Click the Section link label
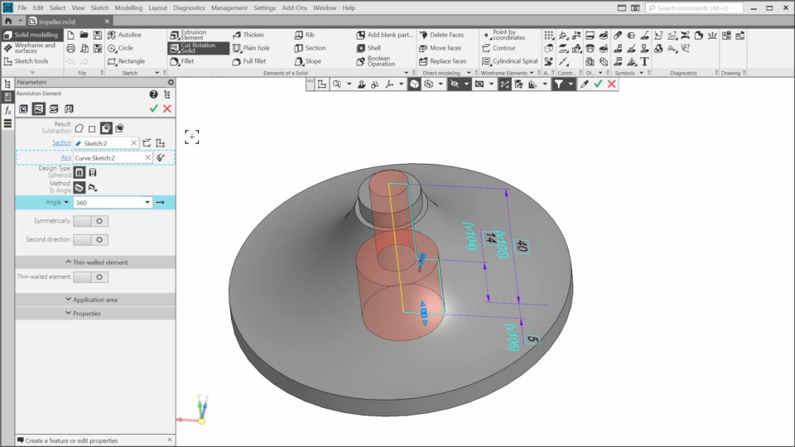 coord(62,142)
